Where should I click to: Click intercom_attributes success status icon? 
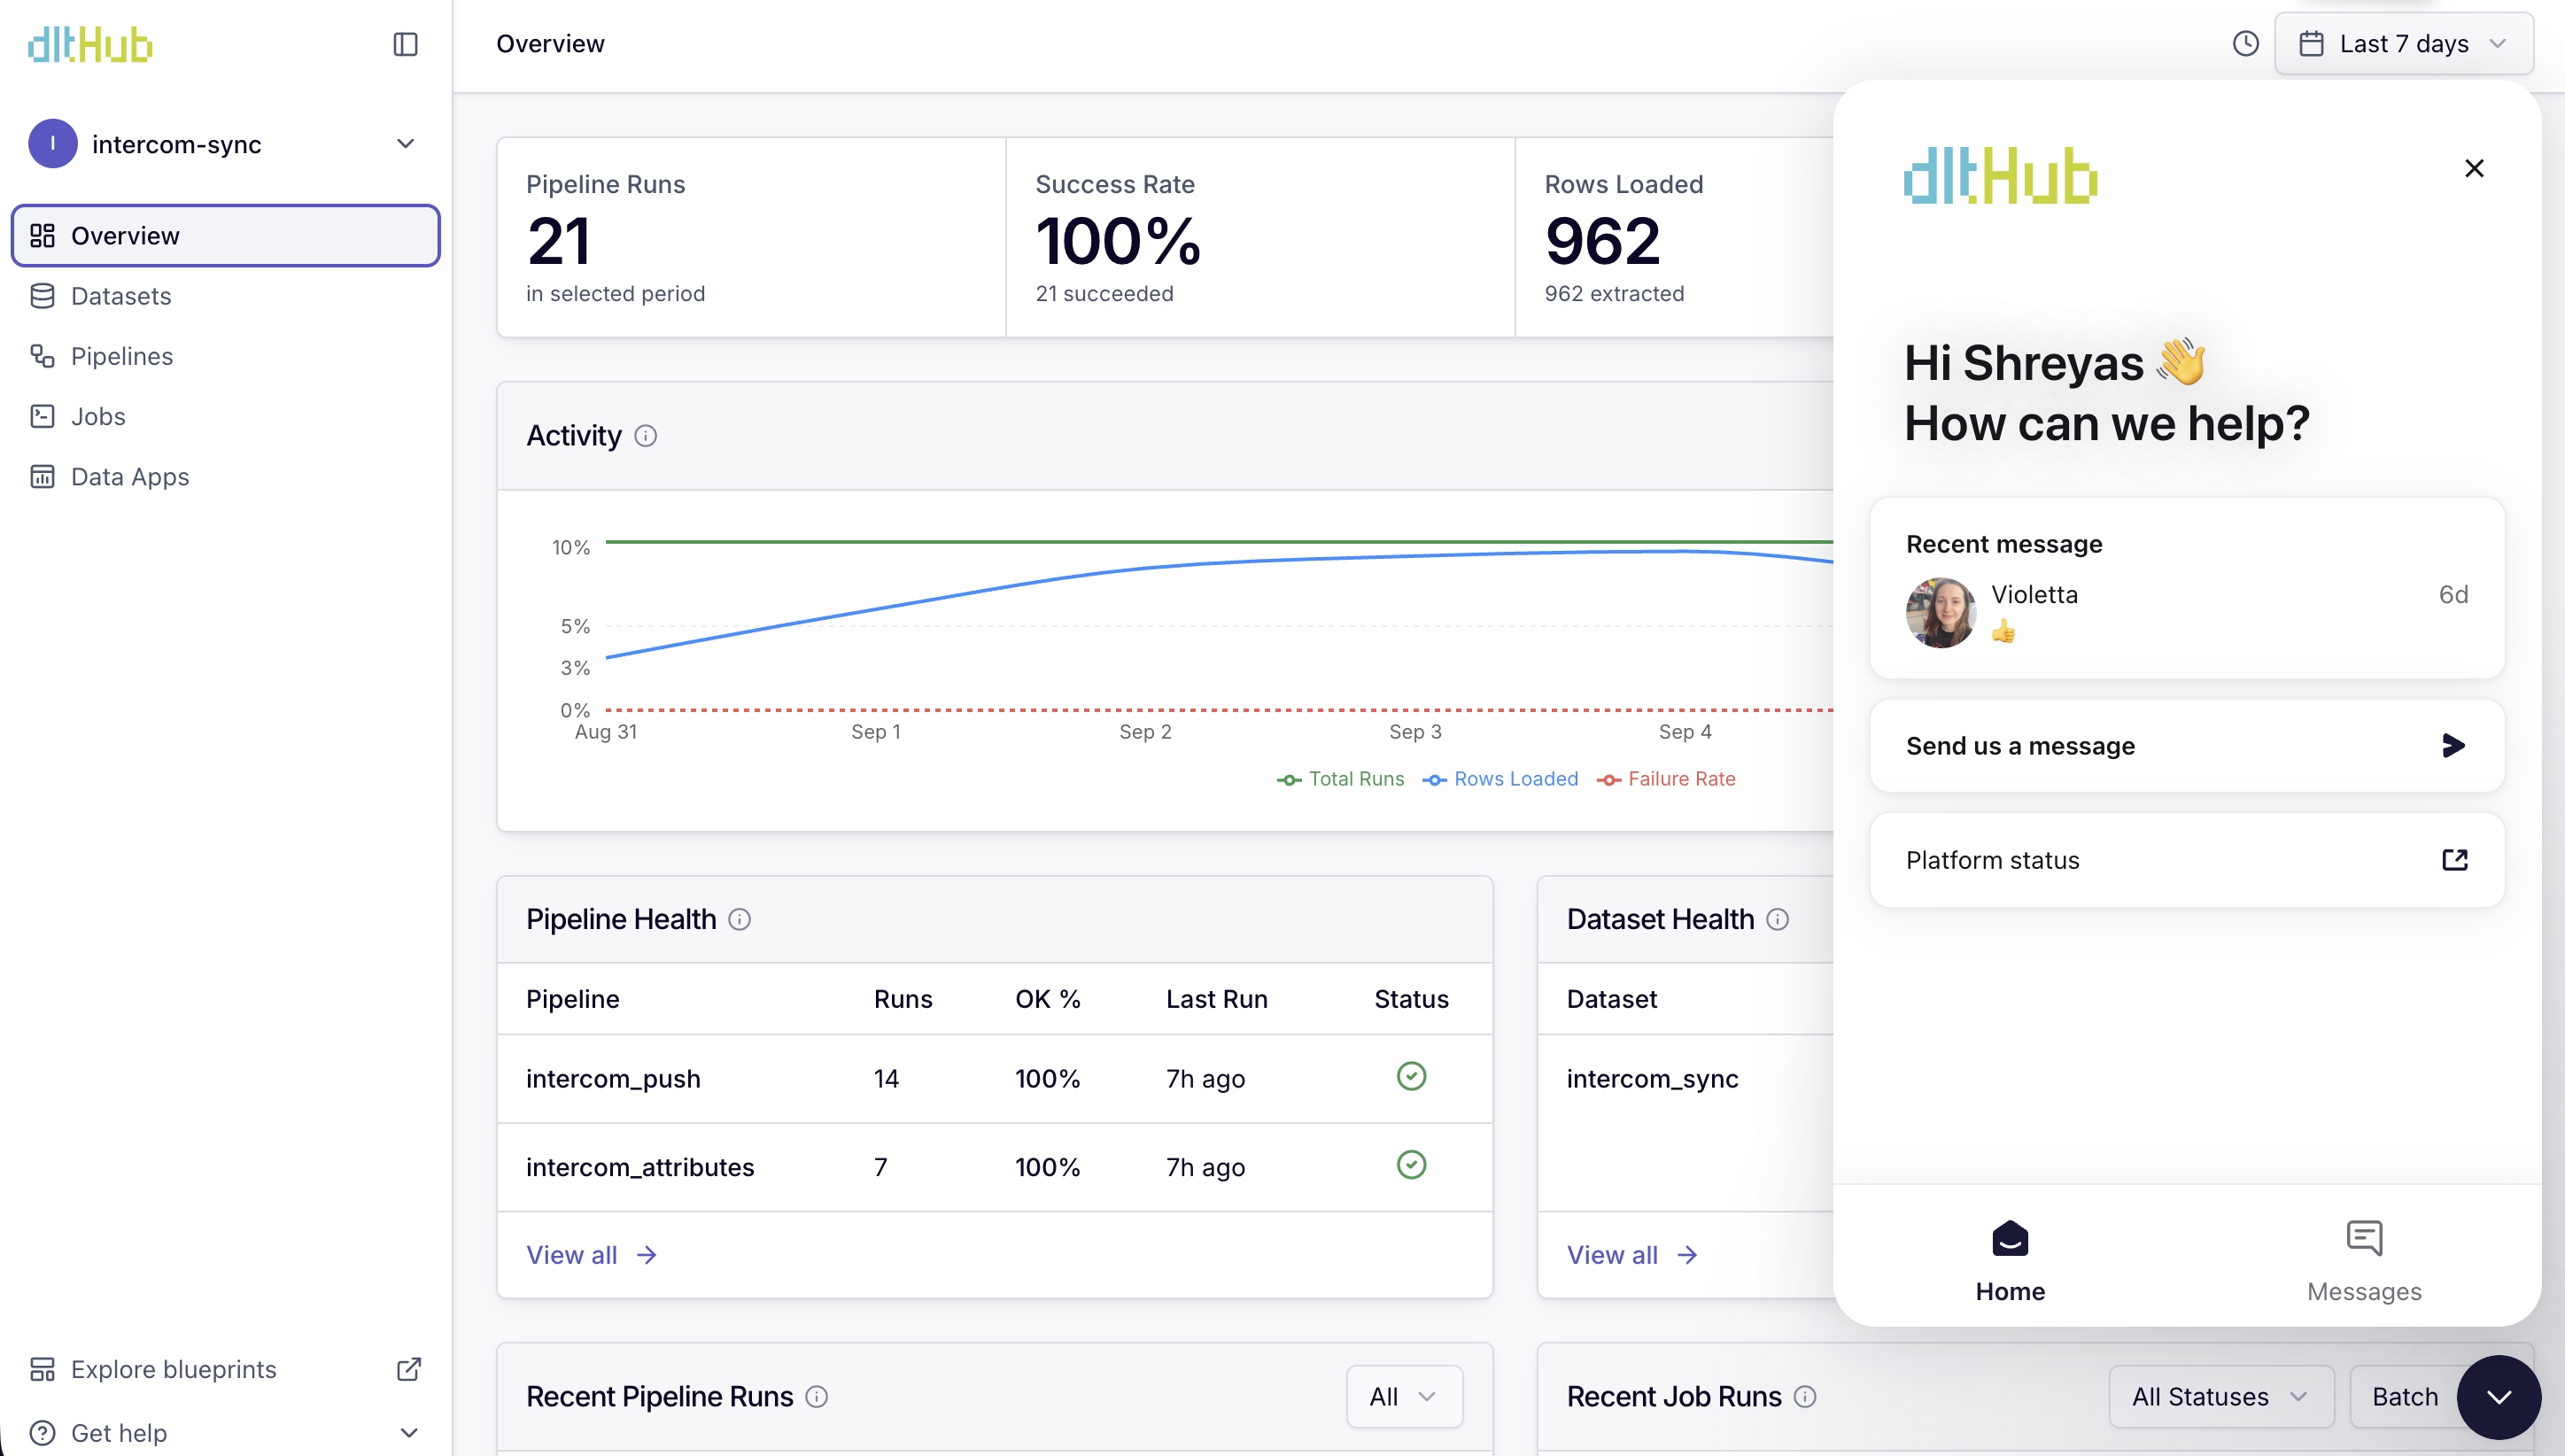coord(1411,1165)
